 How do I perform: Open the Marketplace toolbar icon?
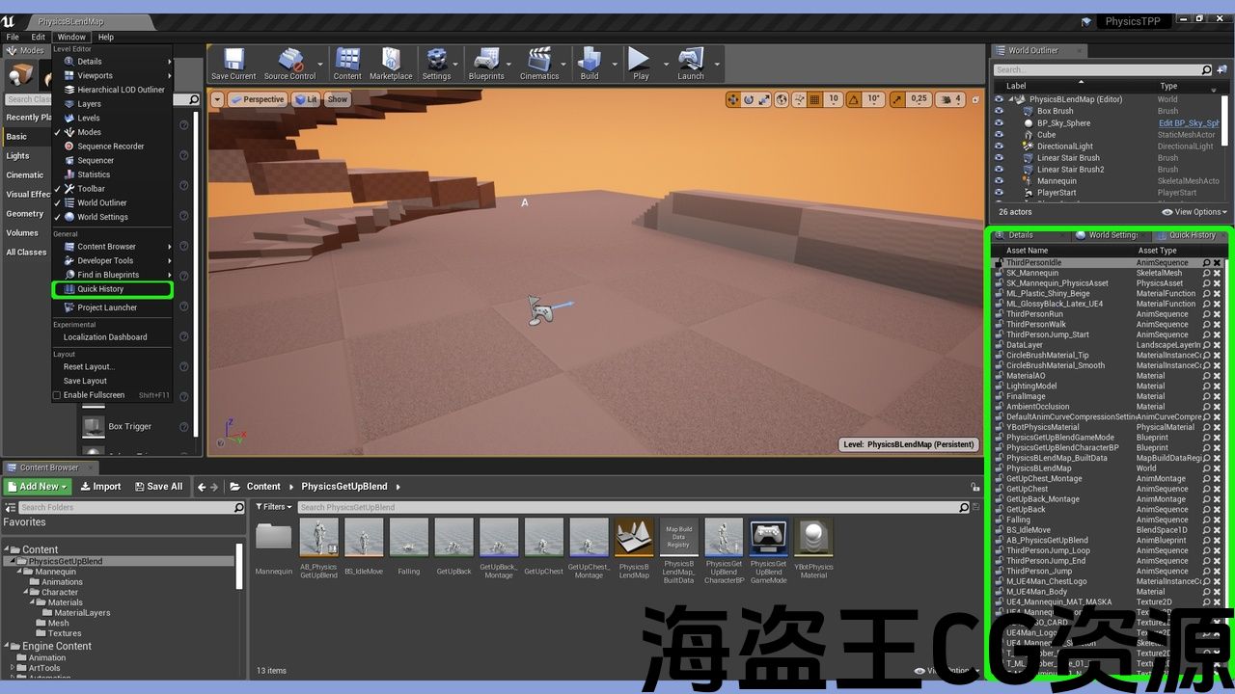click(390, 64)
